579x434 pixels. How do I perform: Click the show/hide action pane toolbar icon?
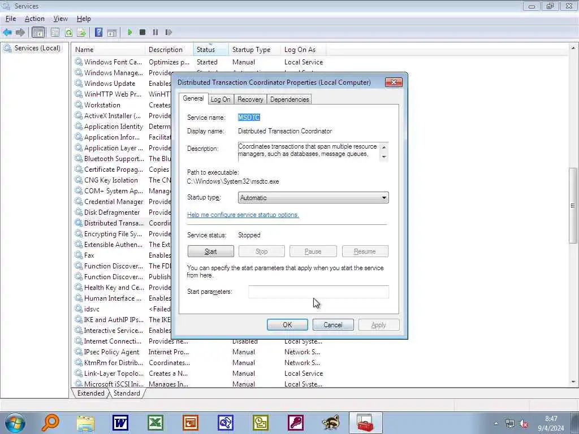pos(112,32)
